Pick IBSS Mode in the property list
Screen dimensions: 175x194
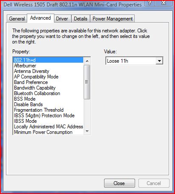[x=48, y=121]
